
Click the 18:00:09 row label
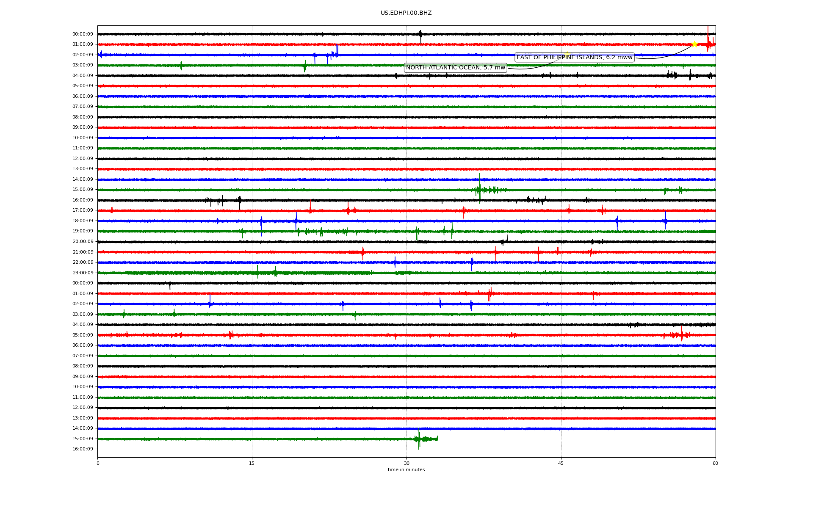coord(83,221)
